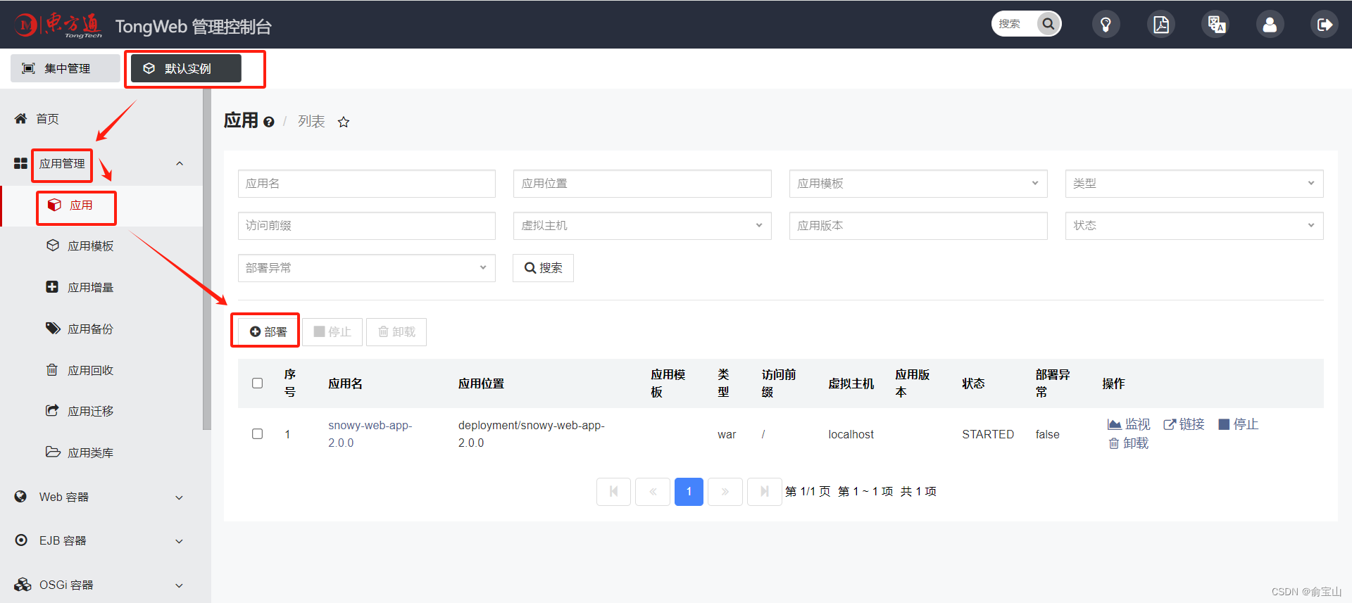This screenshot has width=1352, height=603.
Task: Open the snowy-web-app-2.0.0 application name
Action: tap(370, 434)
